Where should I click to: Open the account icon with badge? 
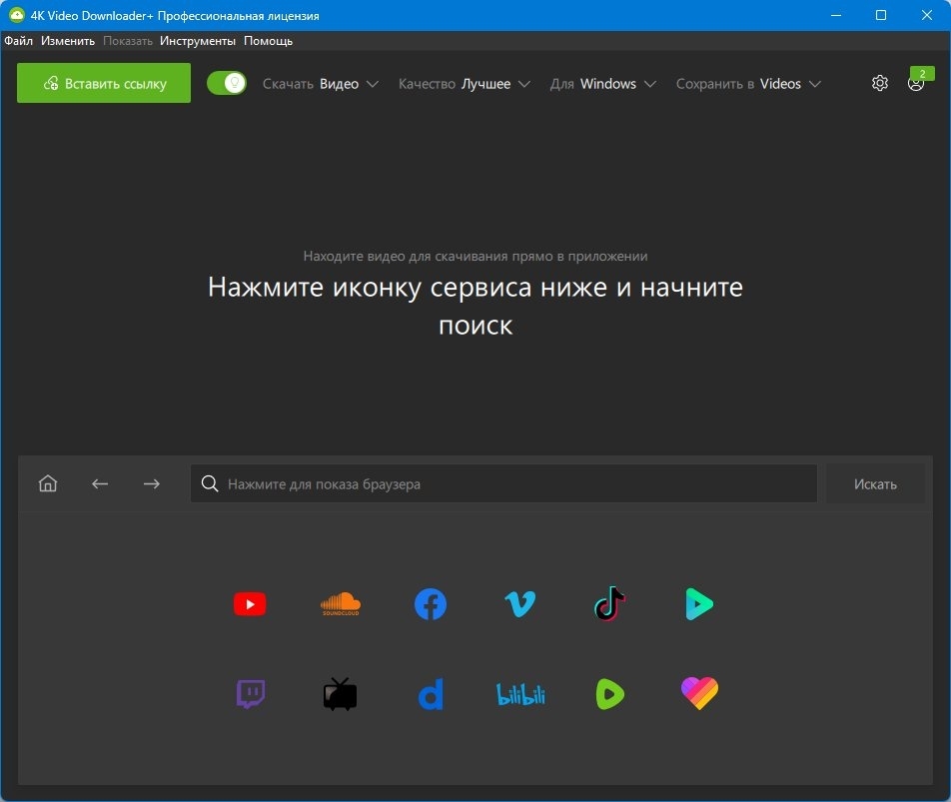pyautogui.click(x=916, y=83)
